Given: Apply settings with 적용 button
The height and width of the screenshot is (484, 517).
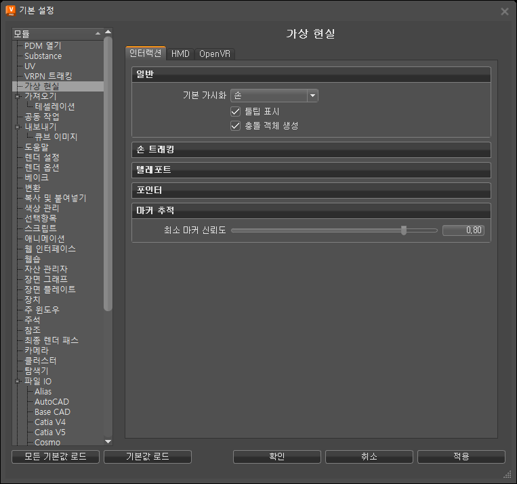Looking at the screenshot, I should (x=461, y=457).
